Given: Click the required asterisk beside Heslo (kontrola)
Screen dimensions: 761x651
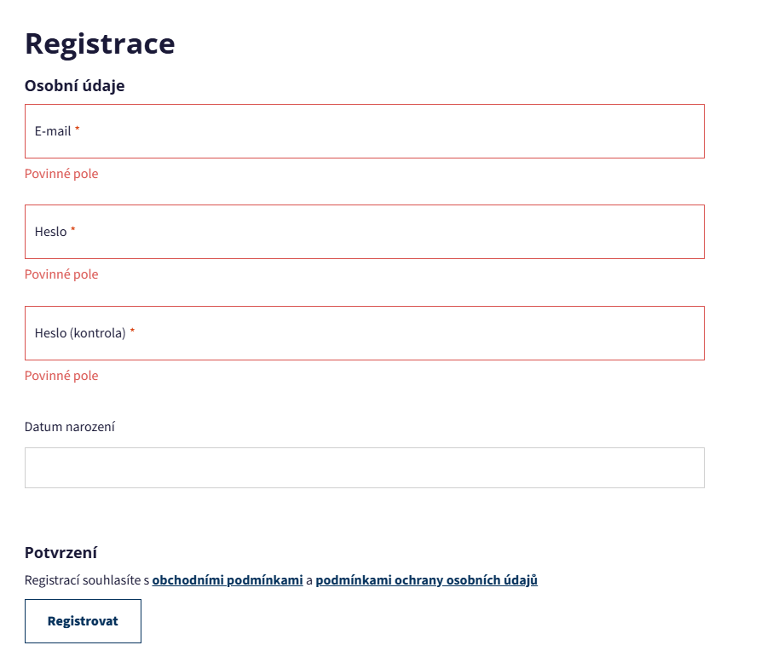Looking at the screenshot, I should pyautogui.click(x=132, y=331).
